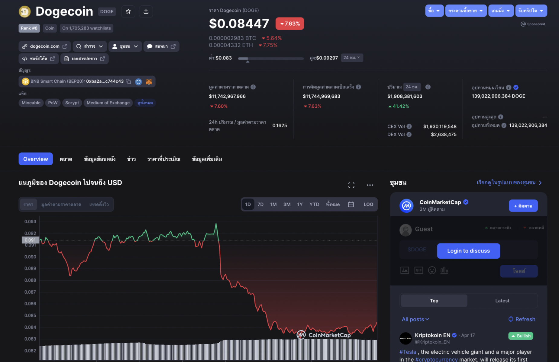The height and width of the screenshot is (362, 559).
Task: Open All posts filter dropdown
Action: tap(415, 319)
